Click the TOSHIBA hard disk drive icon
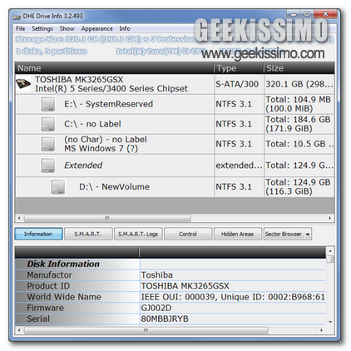Screen dimensions: 351x351 coord(23,84)
